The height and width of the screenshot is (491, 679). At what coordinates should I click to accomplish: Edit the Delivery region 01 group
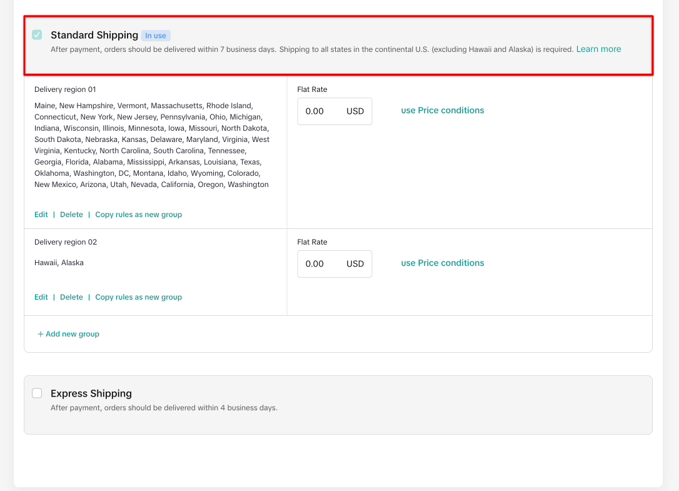coord(41,214)
